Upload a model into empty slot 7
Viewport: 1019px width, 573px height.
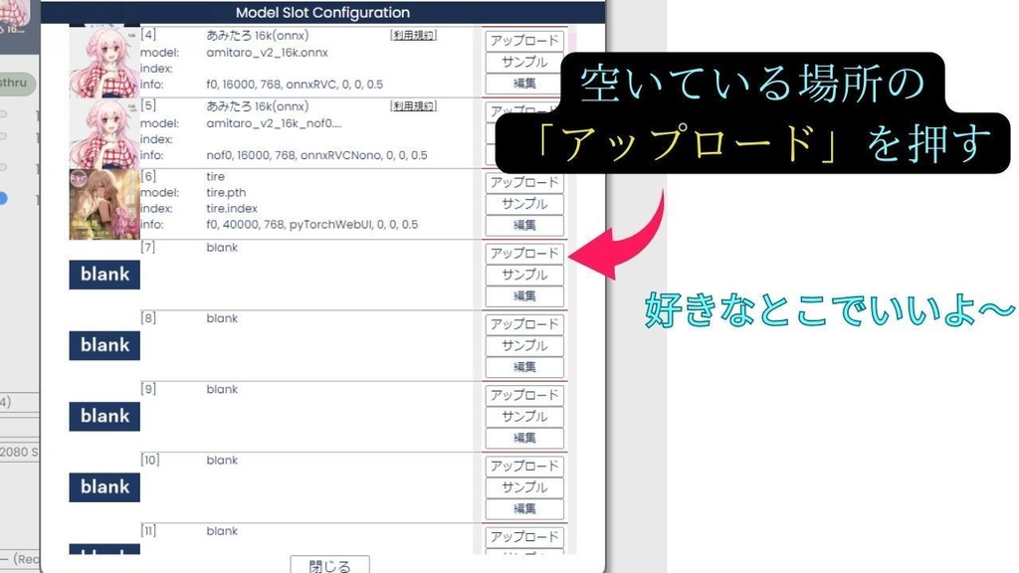(524, 254)
